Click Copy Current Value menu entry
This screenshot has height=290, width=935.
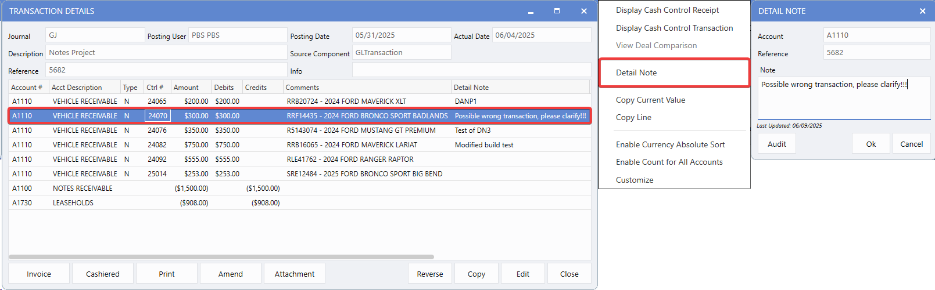click(650, 100)
